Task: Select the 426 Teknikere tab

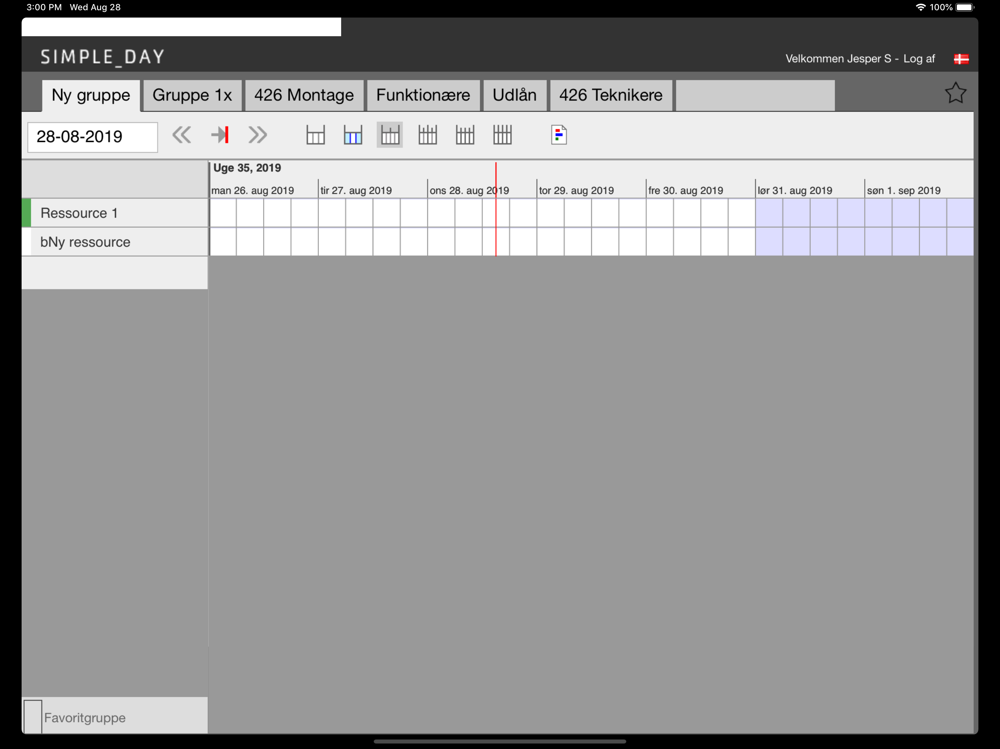Action: point(611,95)
